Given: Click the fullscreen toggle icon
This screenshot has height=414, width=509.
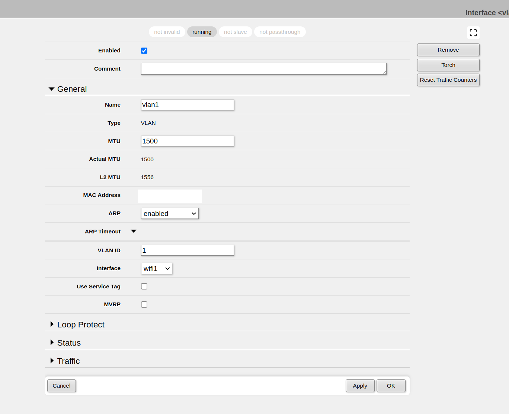Looking at the screenshot, I should [x=473, y=33].
